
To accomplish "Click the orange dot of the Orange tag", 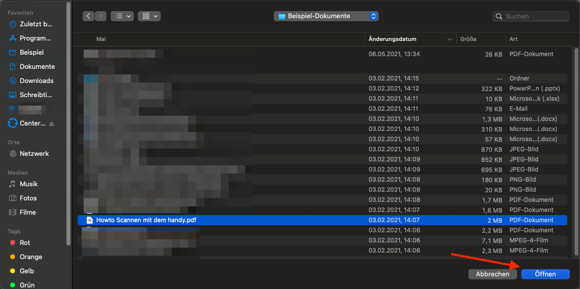I will (13, 257).
